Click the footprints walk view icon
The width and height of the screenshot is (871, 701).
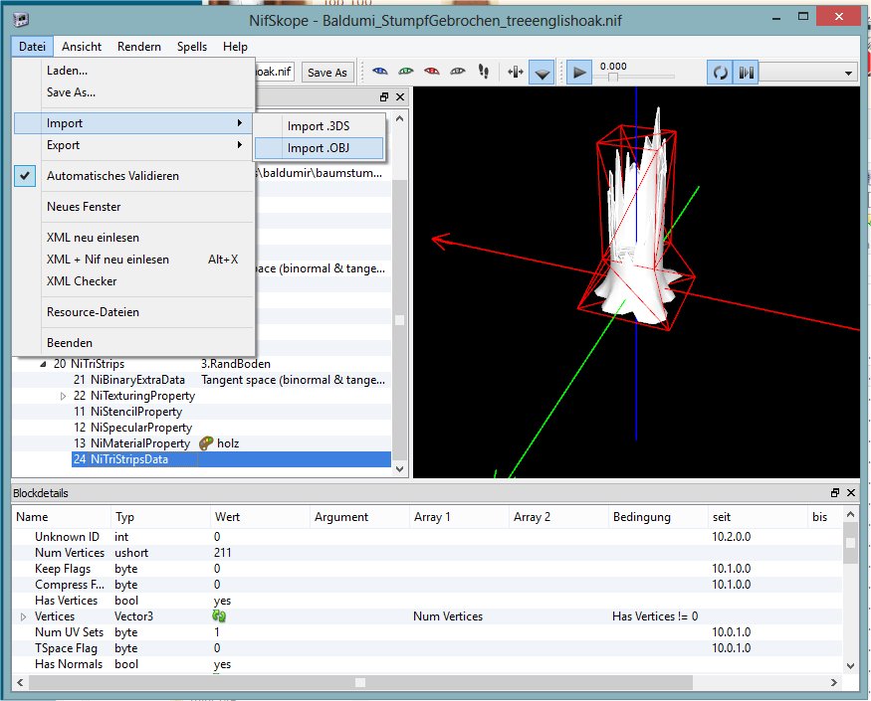coord(484,72)
